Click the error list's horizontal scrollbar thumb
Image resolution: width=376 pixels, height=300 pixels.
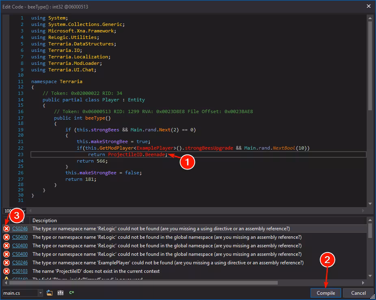pos(143,283)
